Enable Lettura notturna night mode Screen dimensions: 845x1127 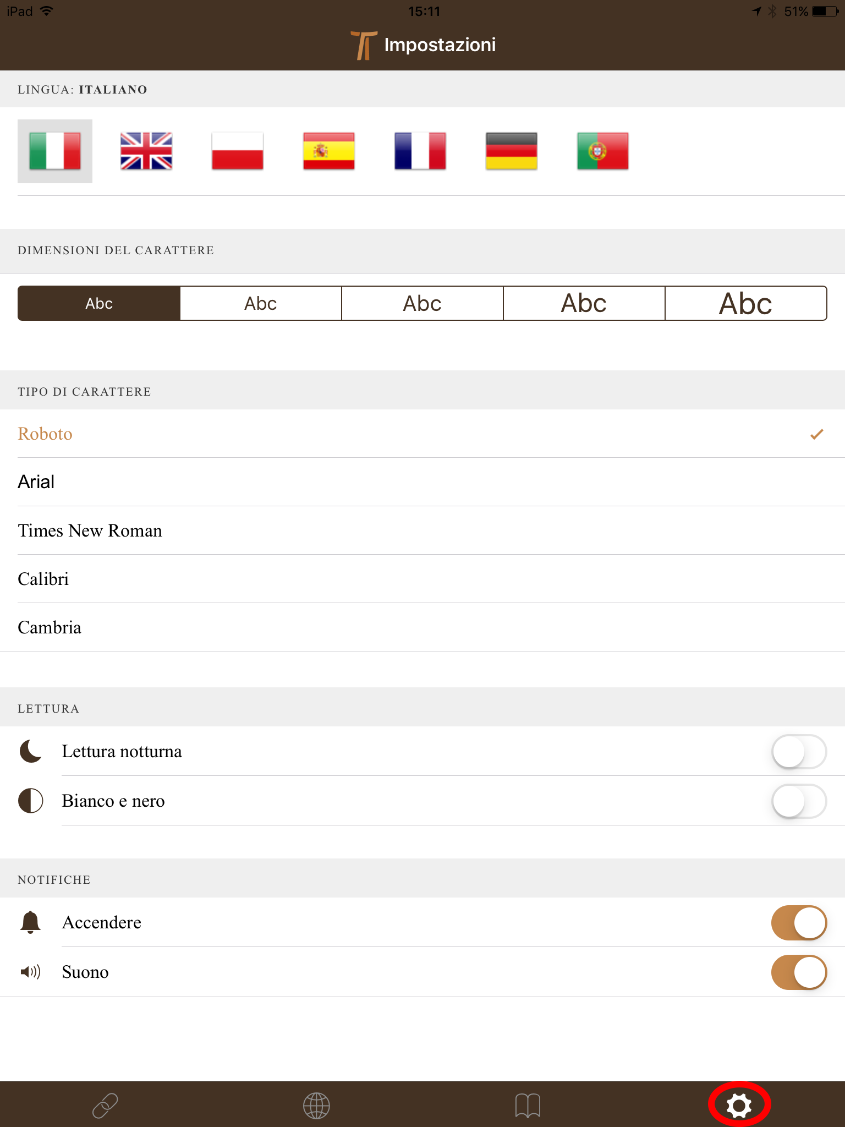[799, 752]
